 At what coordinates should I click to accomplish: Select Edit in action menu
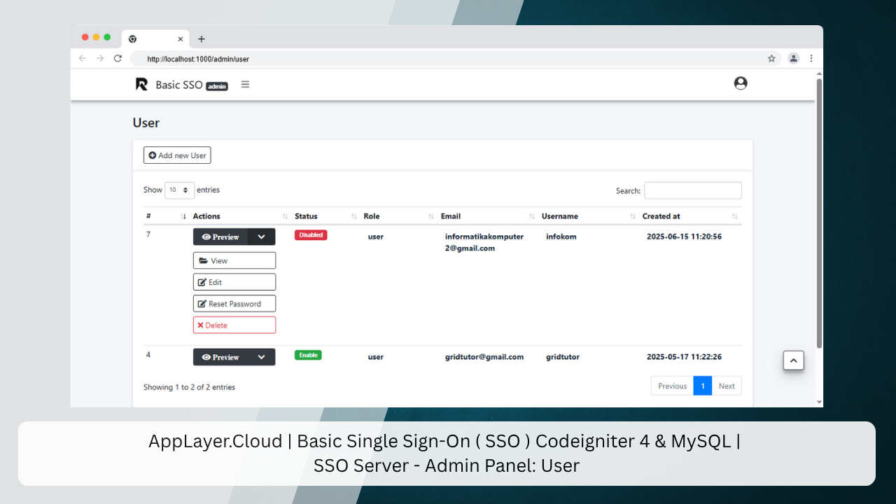tap(234, 282)
